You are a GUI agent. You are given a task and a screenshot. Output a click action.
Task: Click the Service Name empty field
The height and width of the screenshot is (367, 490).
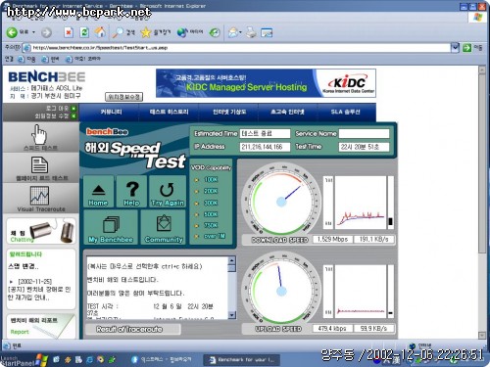coord(364,133)
